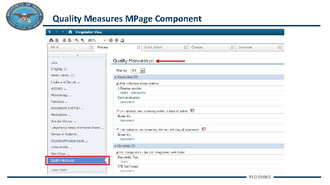This screenshot has width=330, height=185.
Task: Click the Create Note sidebar entry
Action: point(59,170)
